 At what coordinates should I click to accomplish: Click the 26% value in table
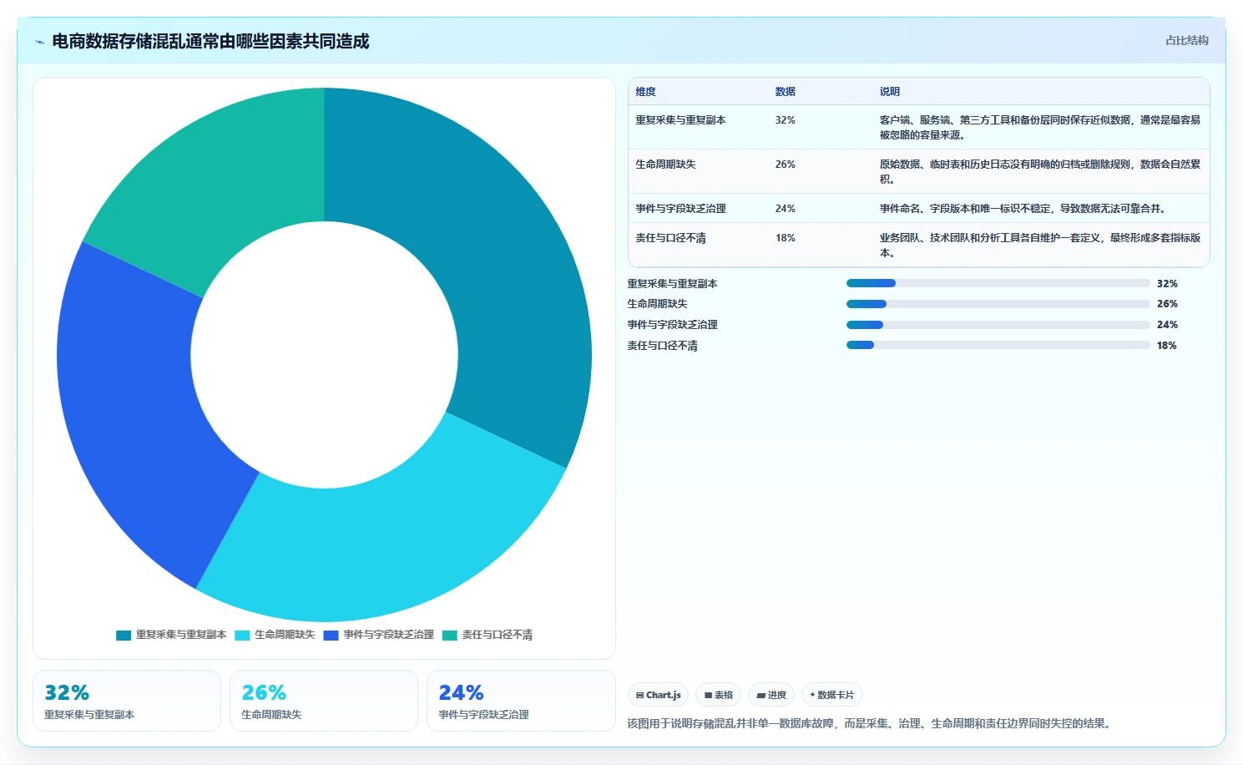[785, 165]
